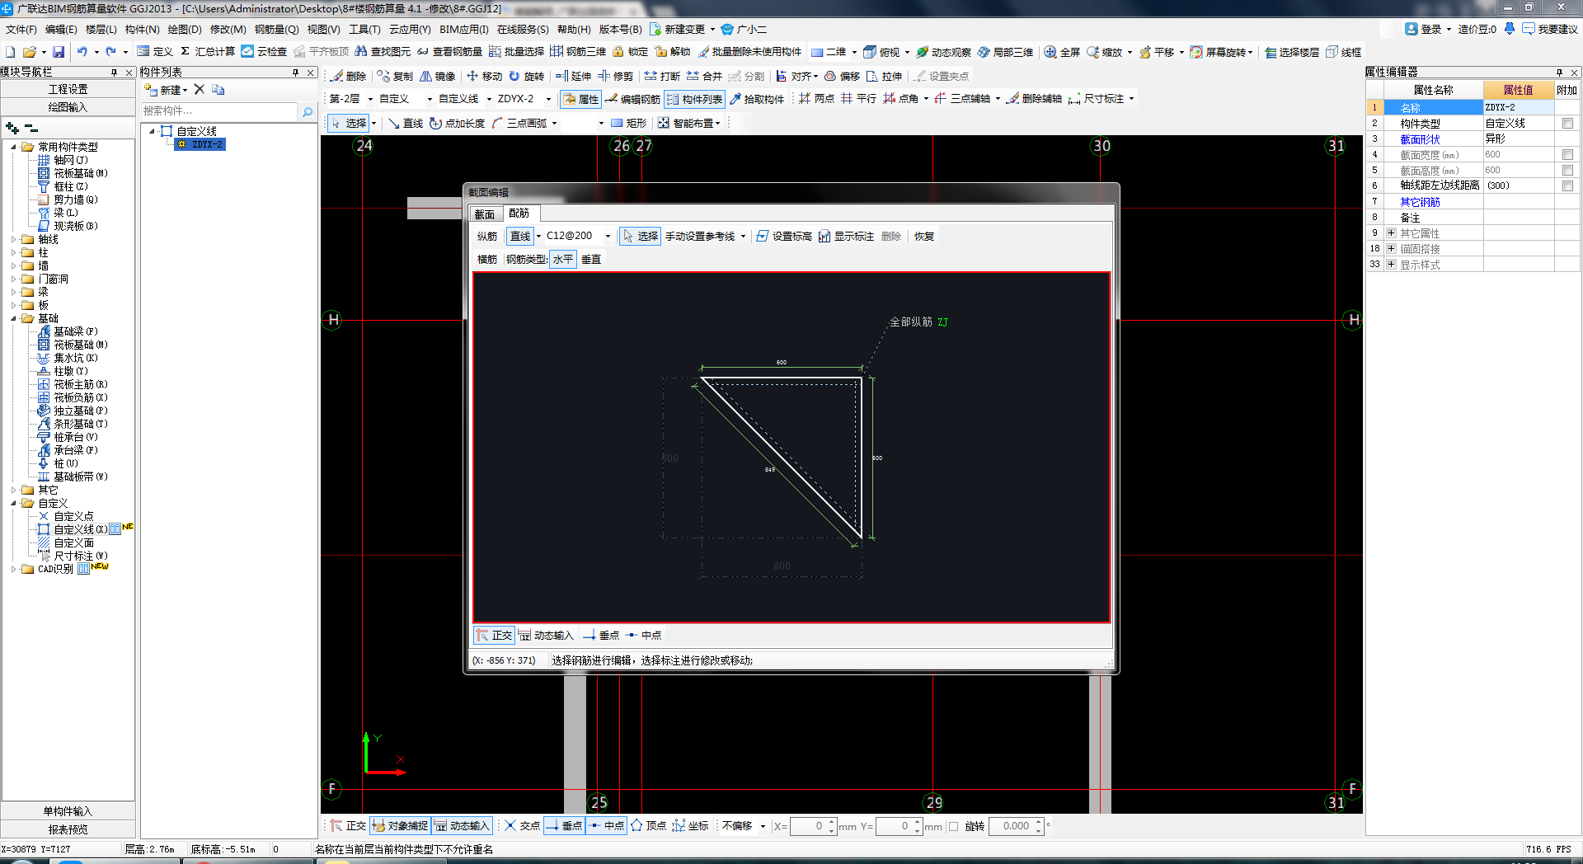Click 恢复 in section editor
This screenshot has height=864, width=1583.
pos(924,236)
